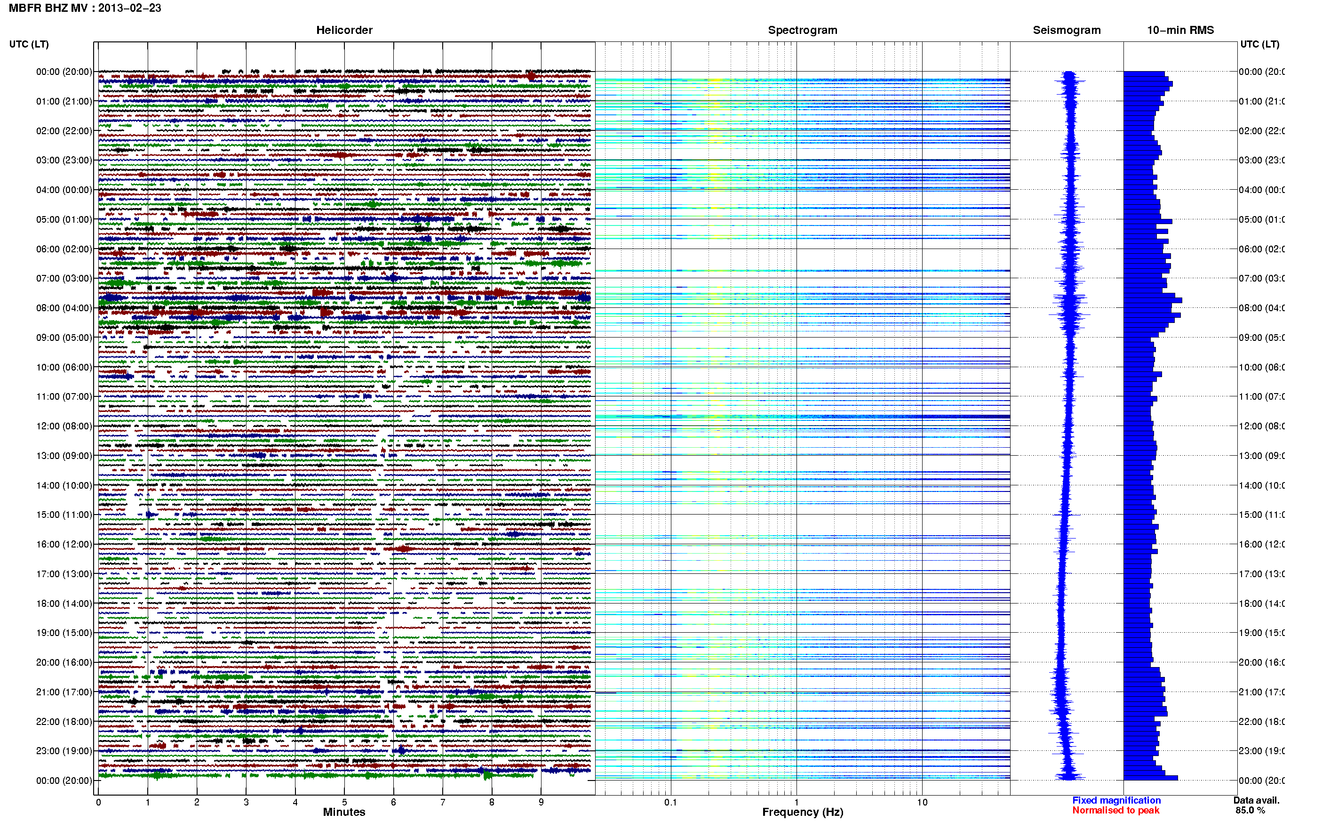Select the '14:00 (10:00)' helicorder time label
The width and height of the screenshot is (1338, 837).
pos(64,485)
